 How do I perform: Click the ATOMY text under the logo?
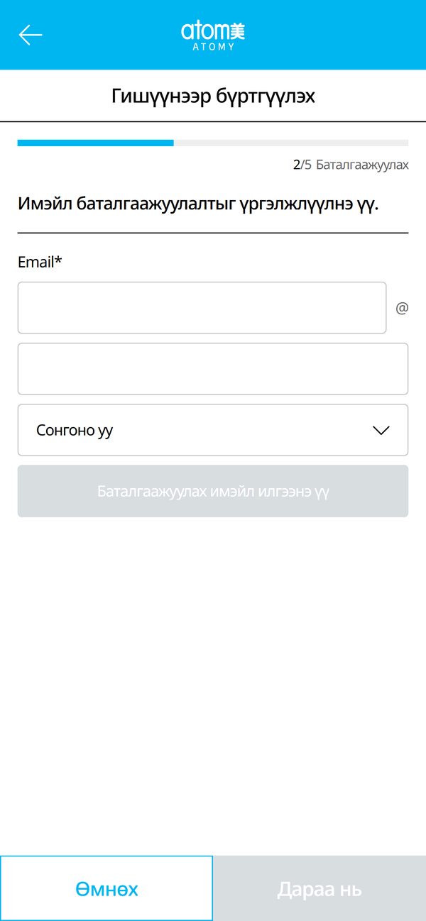coord(213,47)
